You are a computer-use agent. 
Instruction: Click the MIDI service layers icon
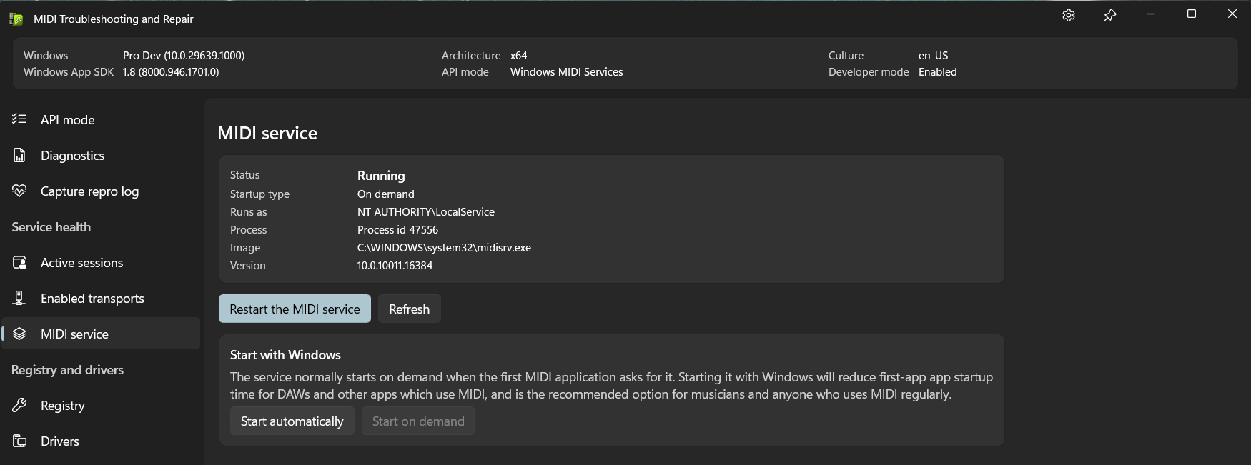[x=19, y=334]
